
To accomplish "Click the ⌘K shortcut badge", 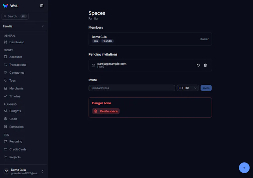I will pos(23,16).
